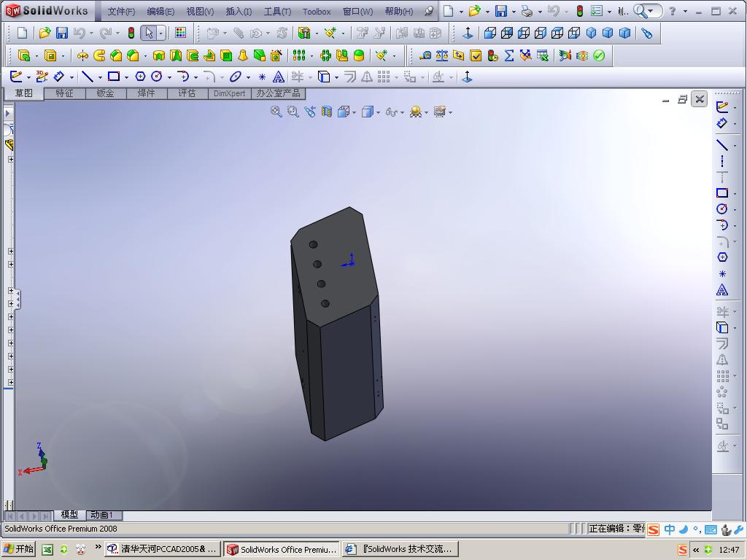Toggle the FeatureManager panel arrow

coord(7,113)
